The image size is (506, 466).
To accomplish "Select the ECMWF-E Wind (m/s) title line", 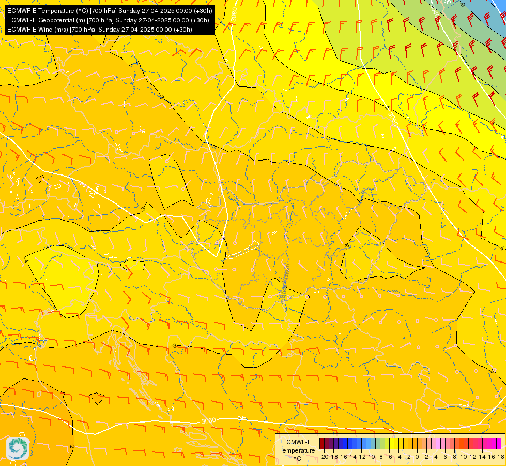I will pyautogui.click(x=100, y=30).
